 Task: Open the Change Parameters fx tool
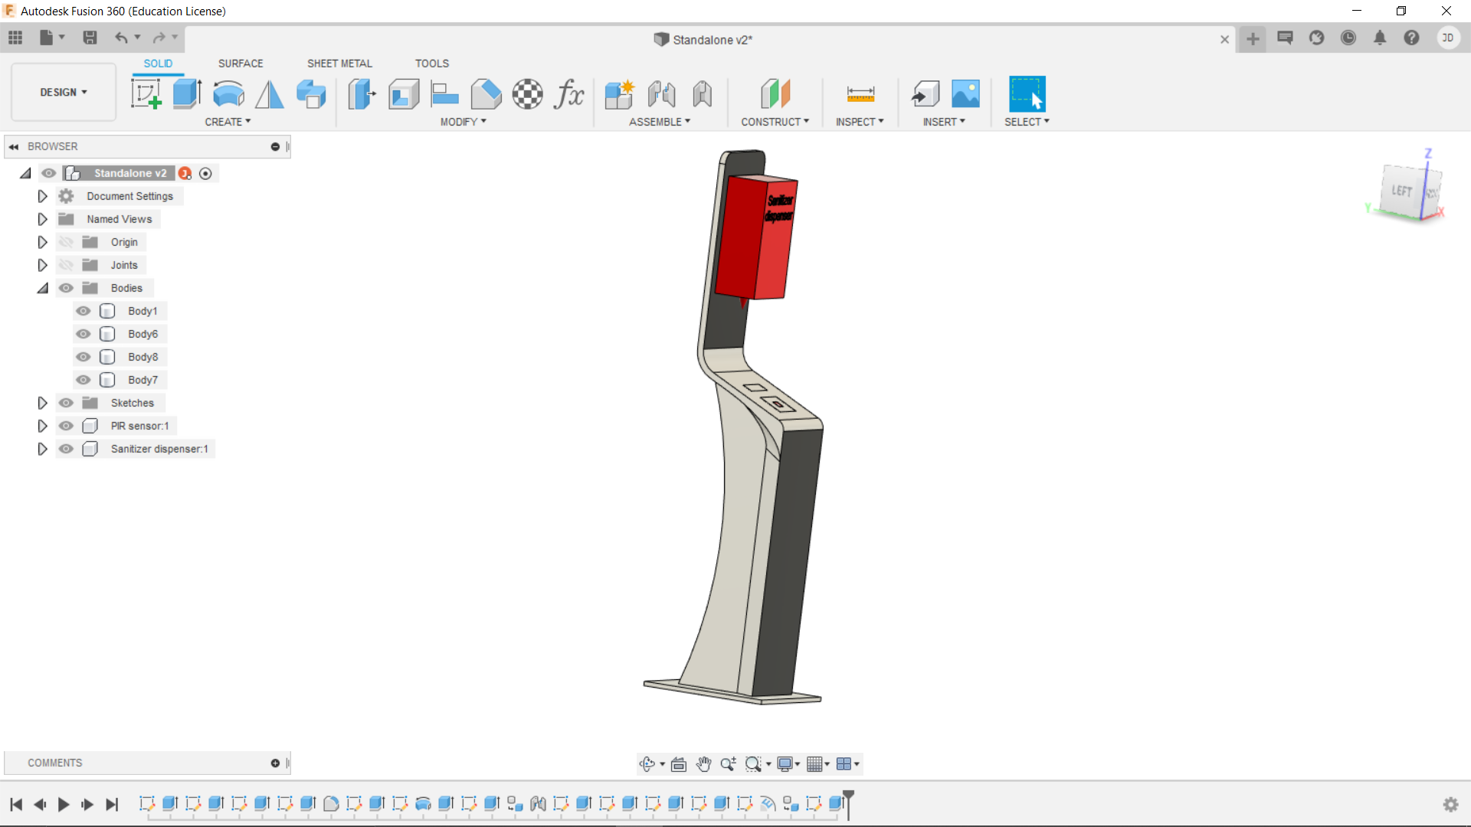point(569,94)
